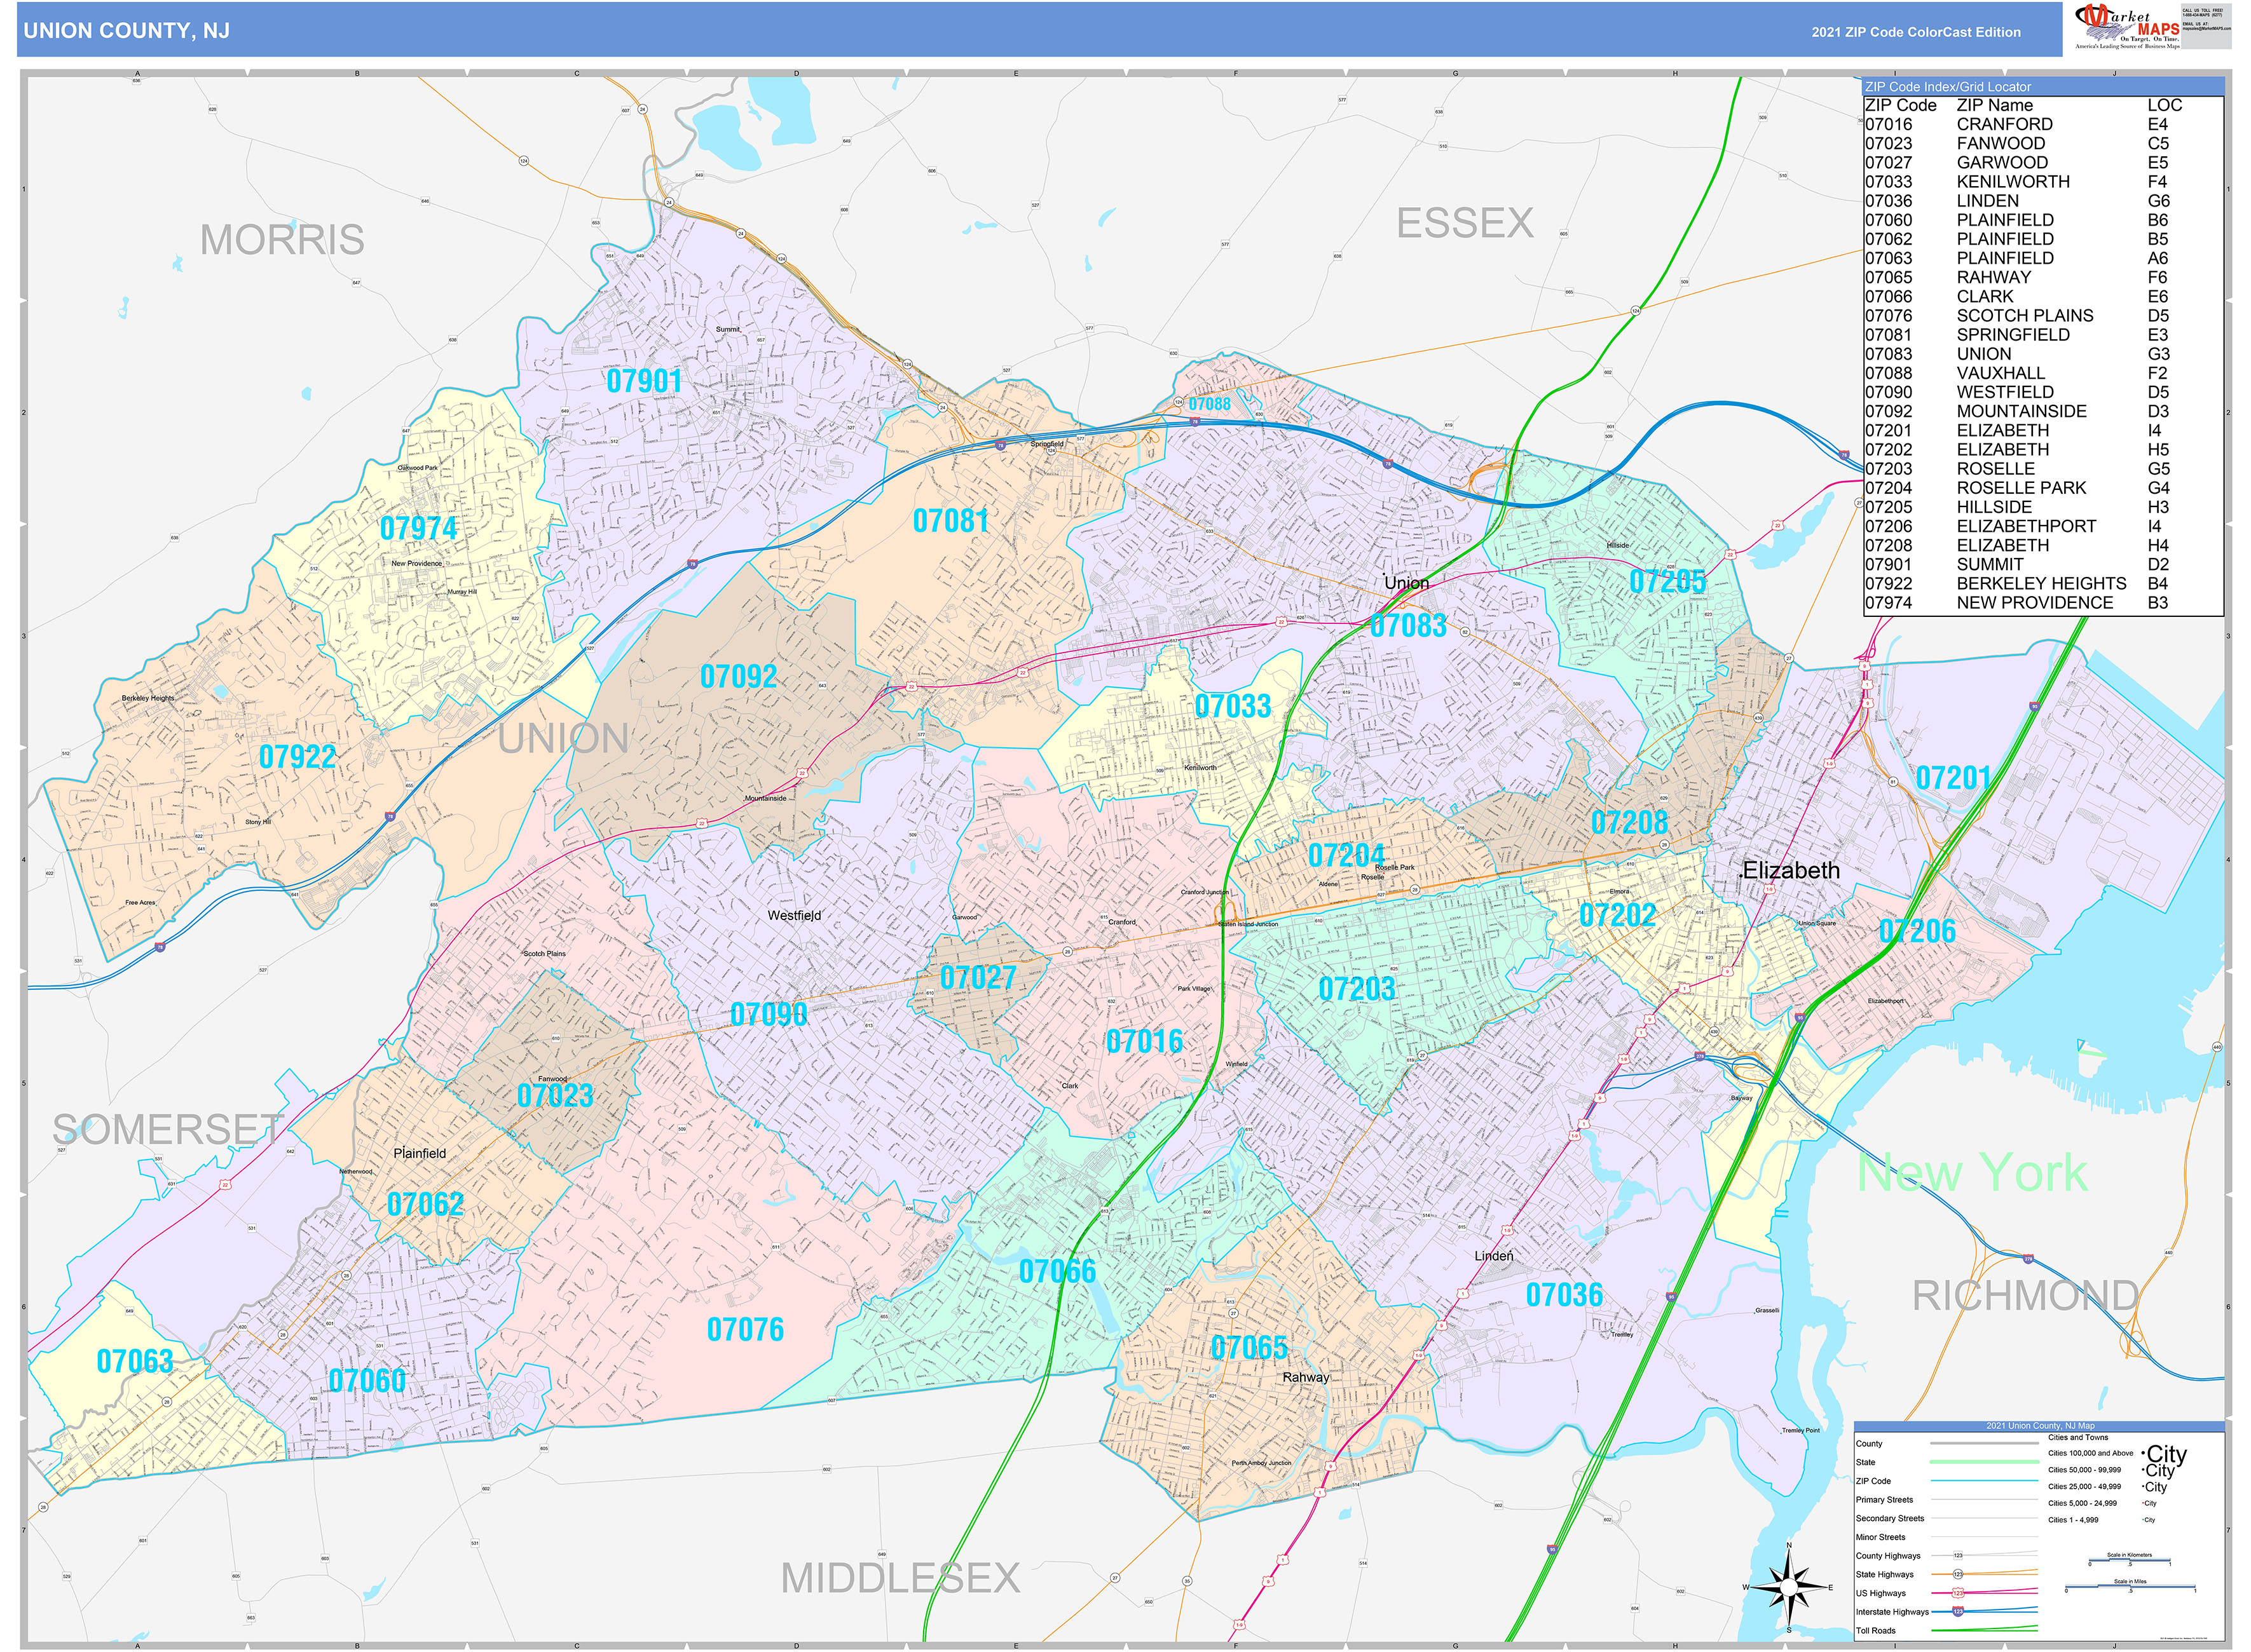Click the MIDDLESEX county label
This screenshot has width=2251, height=1652.
900,1579
